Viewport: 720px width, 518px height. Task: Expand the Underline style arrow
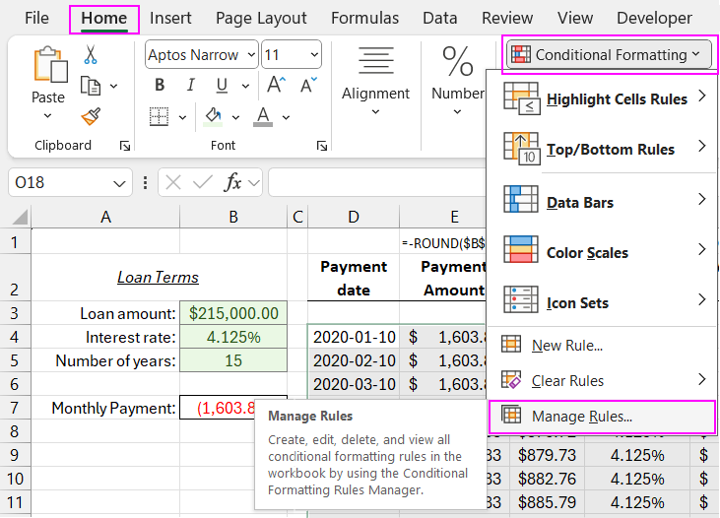[x=245, y=86]
